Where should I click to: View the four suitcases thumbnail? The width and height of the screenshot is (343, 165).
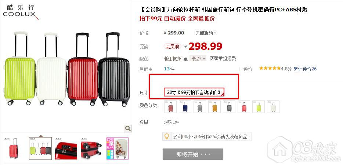[40, 148]
